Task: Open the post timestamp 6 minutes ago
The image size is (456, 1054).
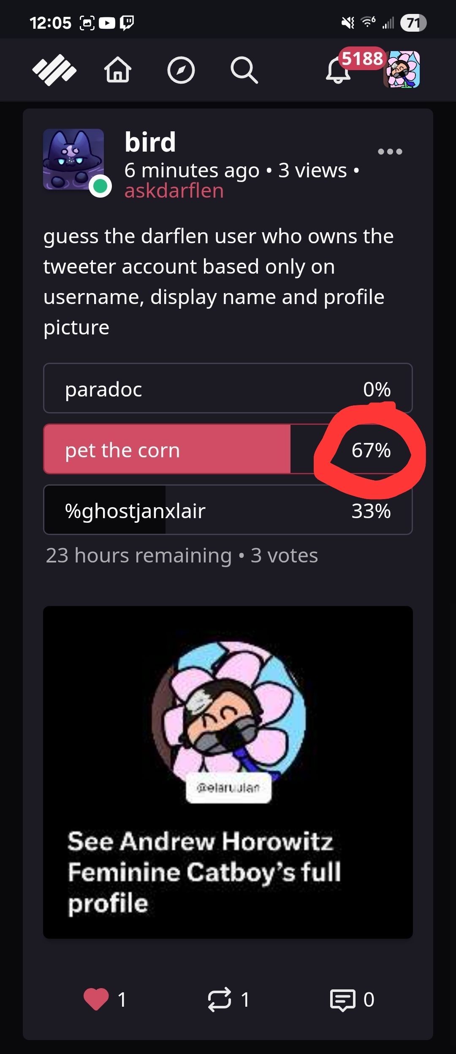Action: coord(192,171)
